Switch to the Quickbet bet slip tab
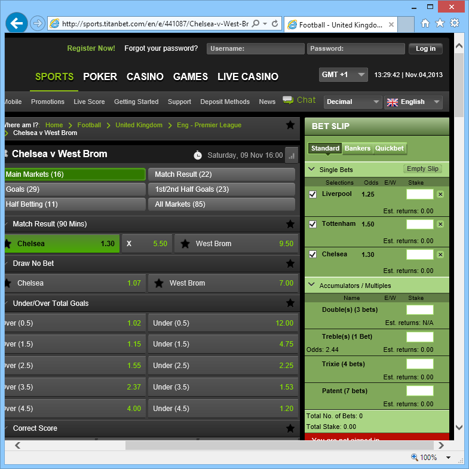 tap(390, 148)
